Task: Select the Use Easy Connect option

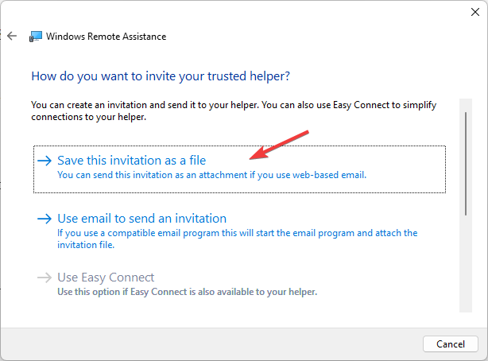Action: pyautogui.click(x=106, y=278)
